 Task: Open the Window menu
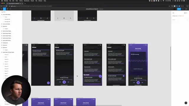click(40, 1)
